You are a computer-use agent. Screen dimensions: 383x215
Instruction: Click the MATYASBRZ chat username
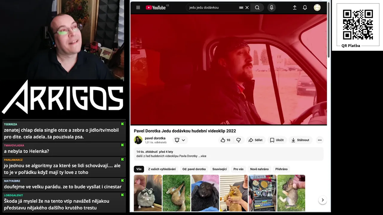12,181
